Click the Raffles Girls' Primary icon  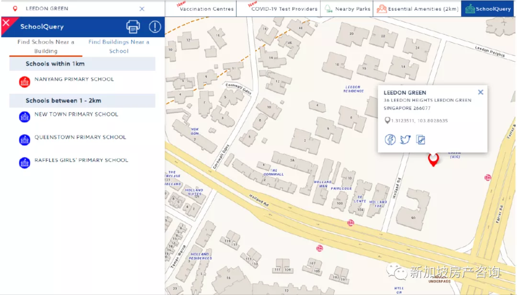24,163
